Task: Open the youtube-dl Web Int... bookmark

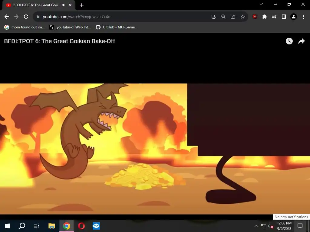Action: [x=70, y=27]
